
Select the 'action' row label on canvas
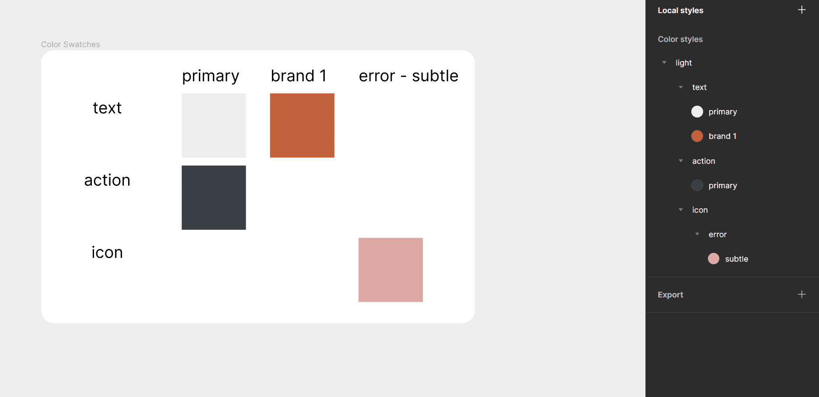pyautogui.click(x=107, y=180)
